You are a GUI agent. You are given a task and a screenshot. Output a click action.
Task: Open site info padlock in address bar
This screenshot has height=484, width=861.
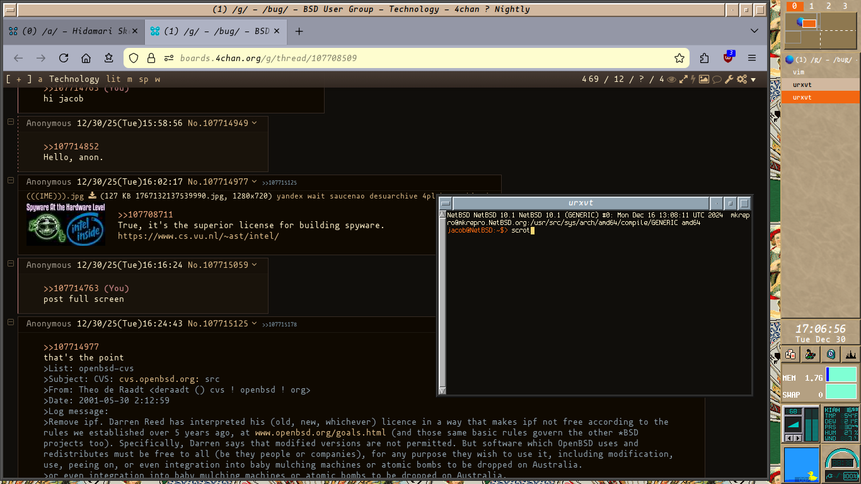pos(151,58)
